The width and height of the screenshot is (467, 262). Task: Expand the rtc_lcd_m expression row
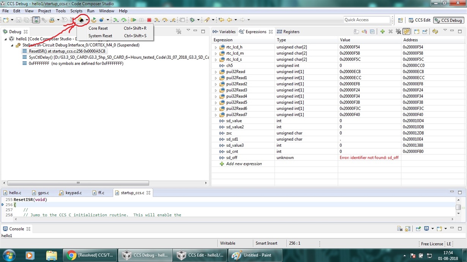point(216,53)
